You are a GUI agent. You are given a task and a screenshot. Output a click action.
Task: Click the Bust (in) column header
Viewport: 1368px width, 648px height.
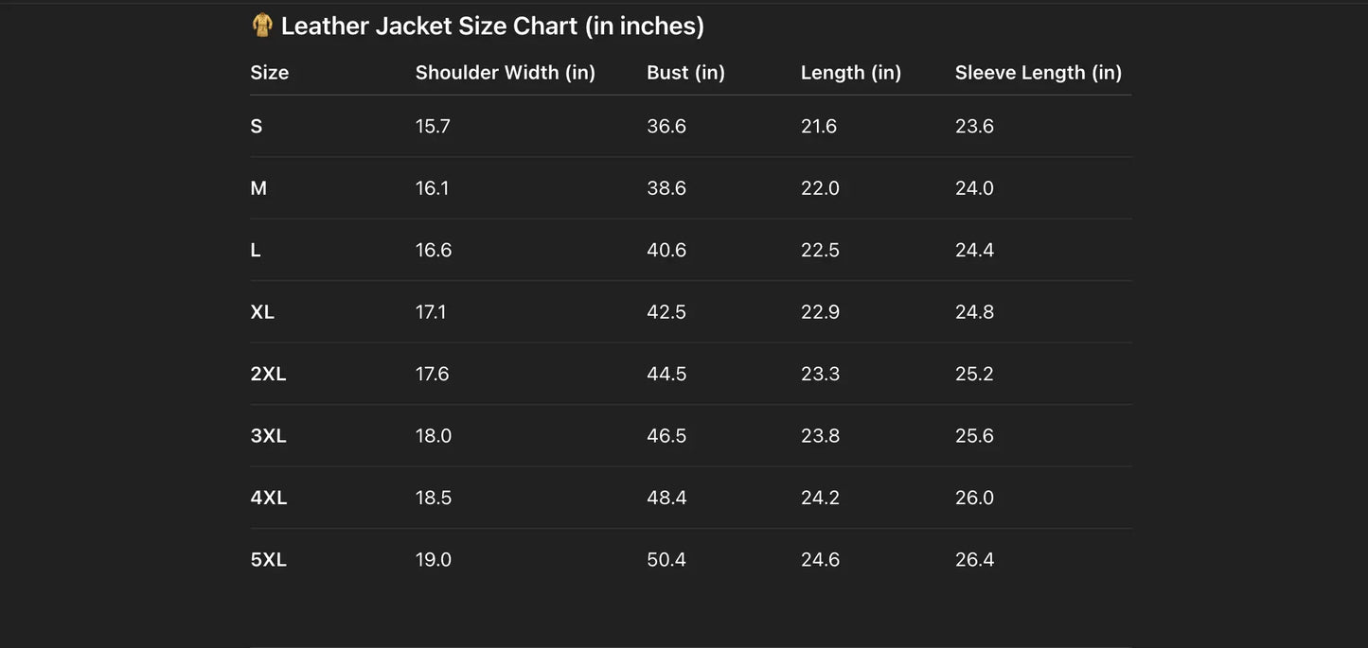(x=685, y=73)
